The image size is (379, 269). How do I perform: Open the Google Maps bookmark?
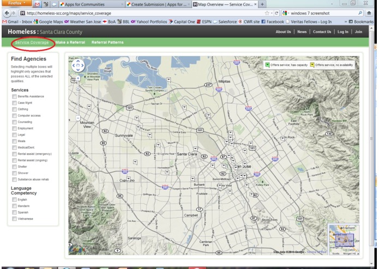(48, 22)
